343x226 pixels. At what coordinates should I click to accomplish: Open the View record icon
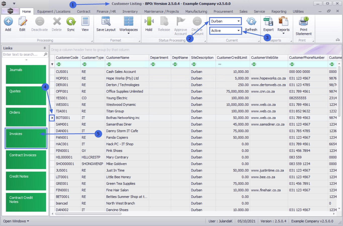(x=85, y=22)
